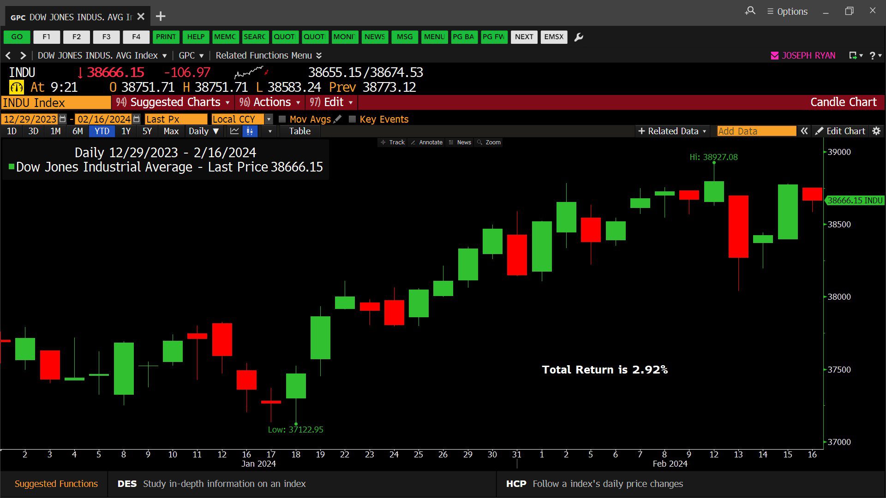Select the candle chart type icon
This screenshot has width=886, height=498.
250,131
